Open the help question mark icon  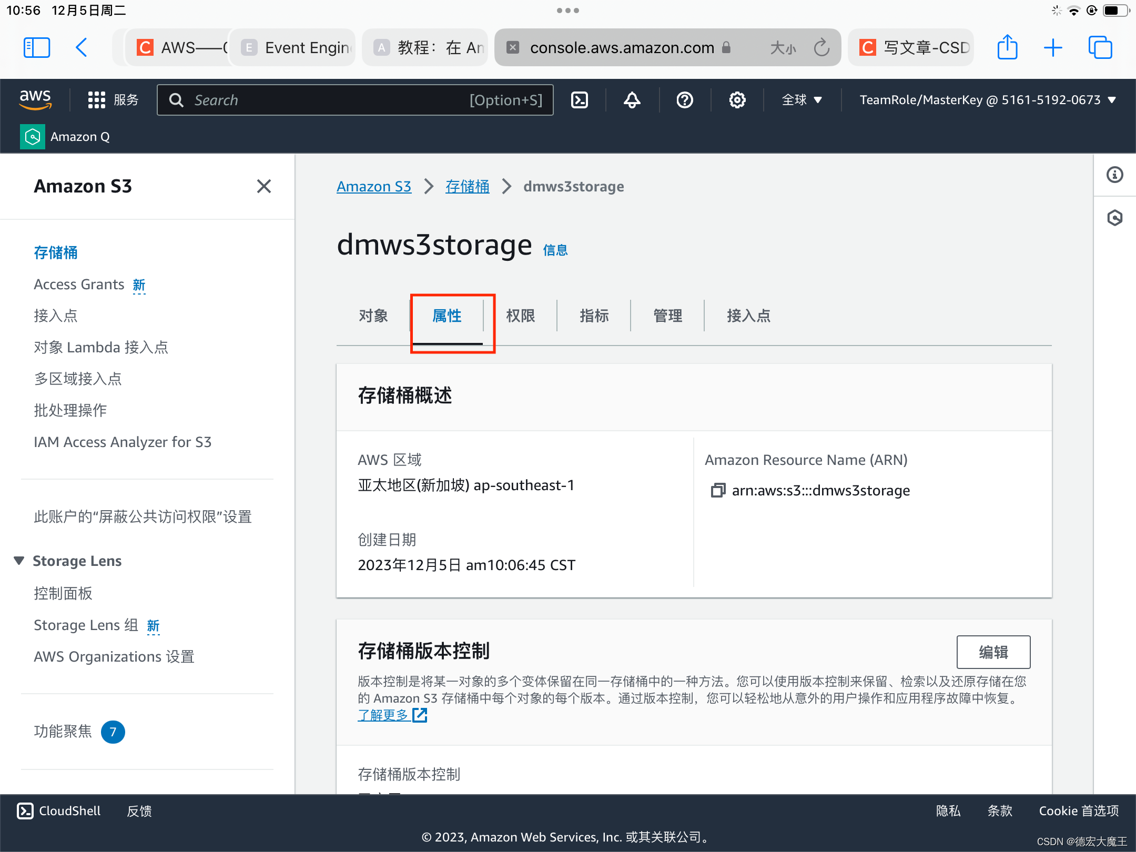[x=685, y=100]
